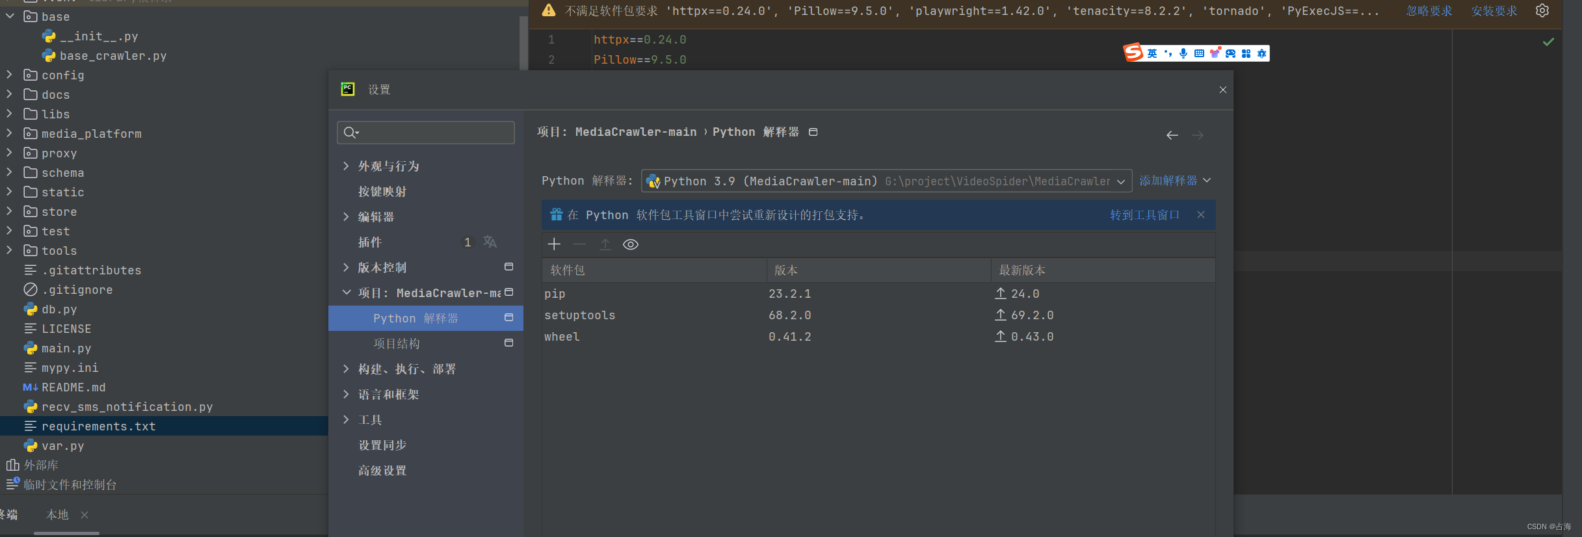Select 高级设置 settings item
The image size is (1582, 537).
coord(382,470)
